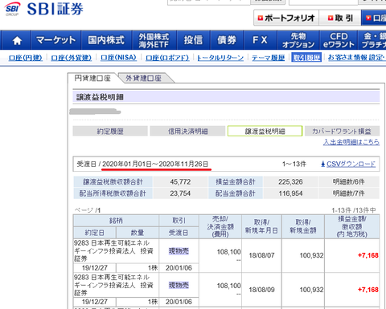The image size is (386, 309).
Task: Click the date range 2020年01月01日～2020年11月26日
Action: coord(155,164)
